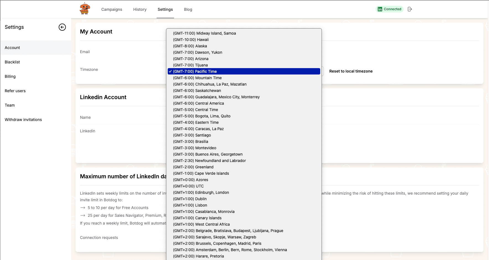Pick Edinburgh, London timezone
Viewport: 489px width, 260px height.
201,192
